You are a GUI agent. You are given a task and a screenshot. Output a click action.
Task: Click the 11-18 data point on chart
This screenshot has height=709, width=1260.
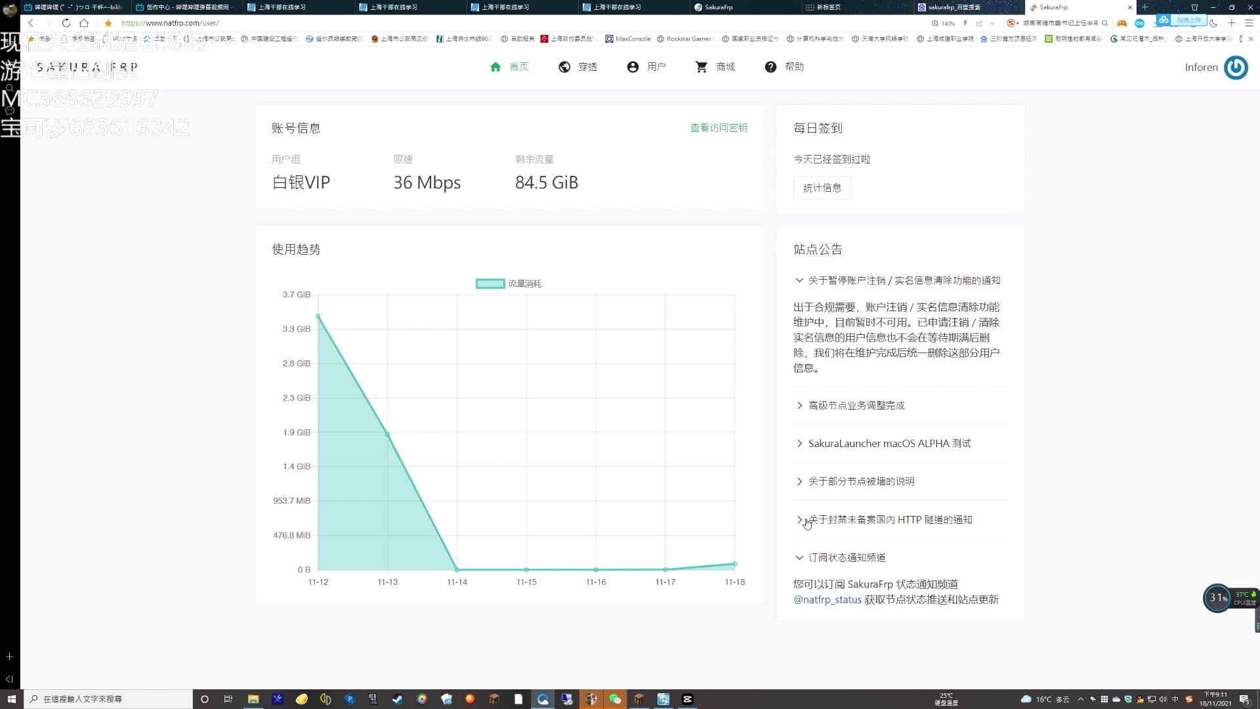tap(735, 564)
